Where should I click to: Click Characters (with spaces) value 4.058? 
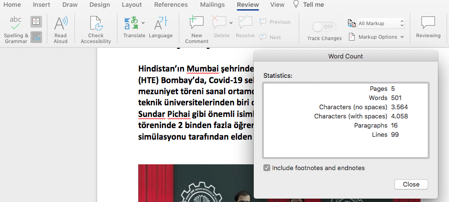(400, 116)
